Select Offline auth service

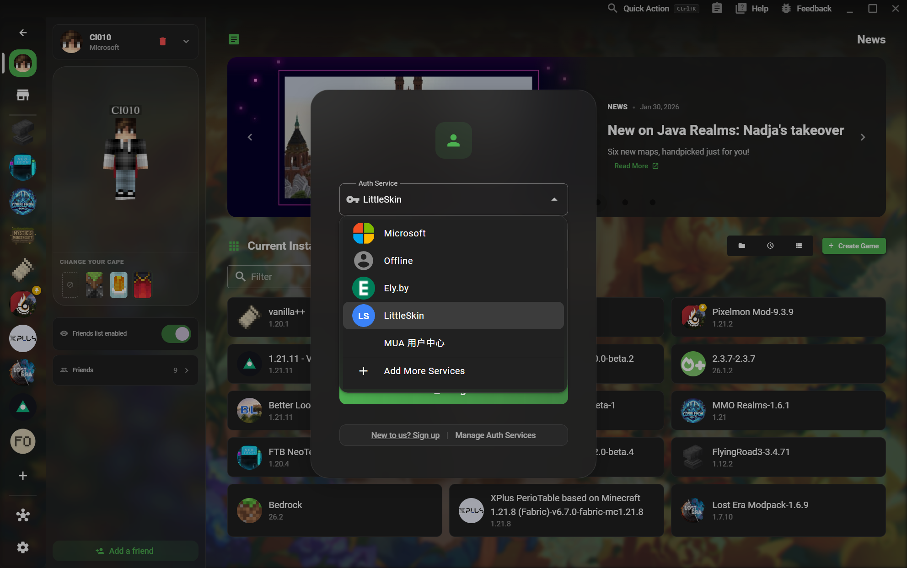click(x=453, y=261)
